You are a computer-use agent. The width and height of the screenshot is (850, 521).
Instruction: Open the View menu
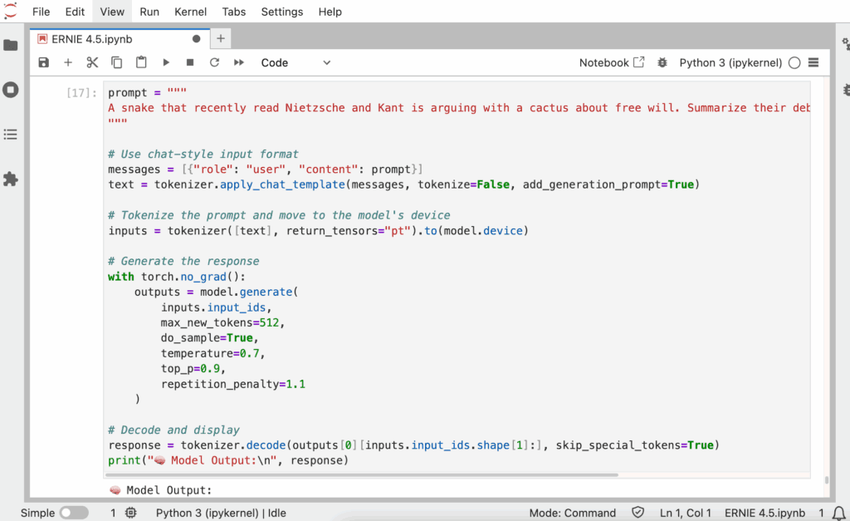point(112,12)
